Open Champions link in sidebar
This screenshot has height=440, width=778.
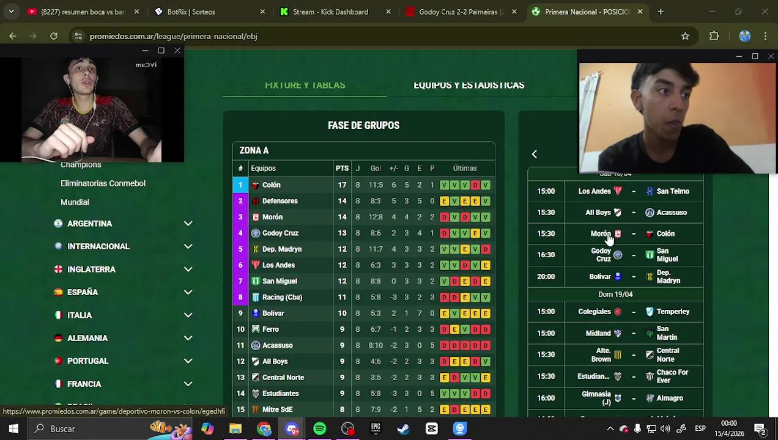coord(81,165)
